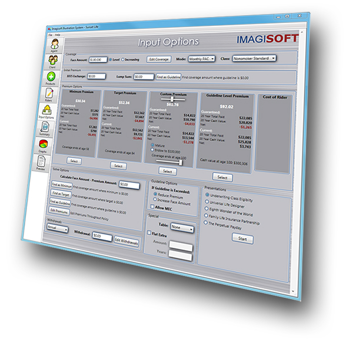The image size is (353, 339).
Task: Click the Withdrawal amount input field
Action: pos(102,236)
